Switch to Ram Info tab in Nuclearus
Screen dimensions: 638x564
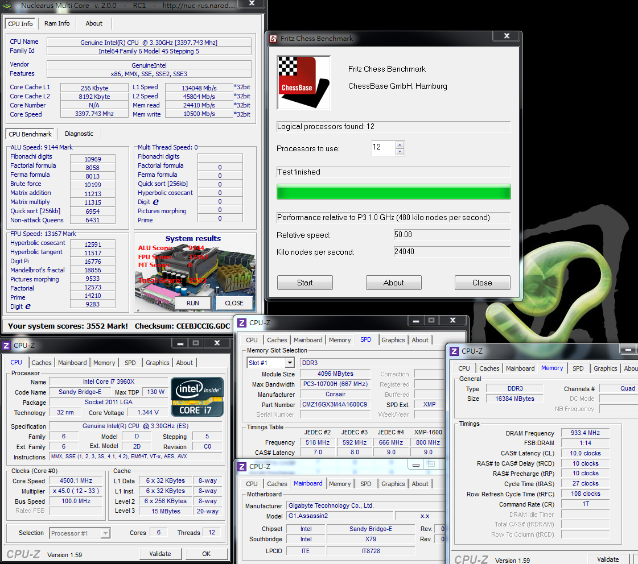point(57,23)
